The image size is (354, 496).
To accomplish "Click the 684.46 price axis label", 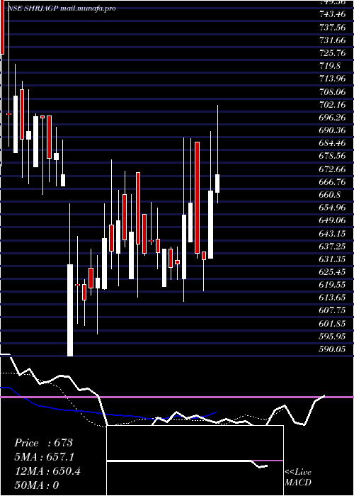I will (x=333, y=143).
